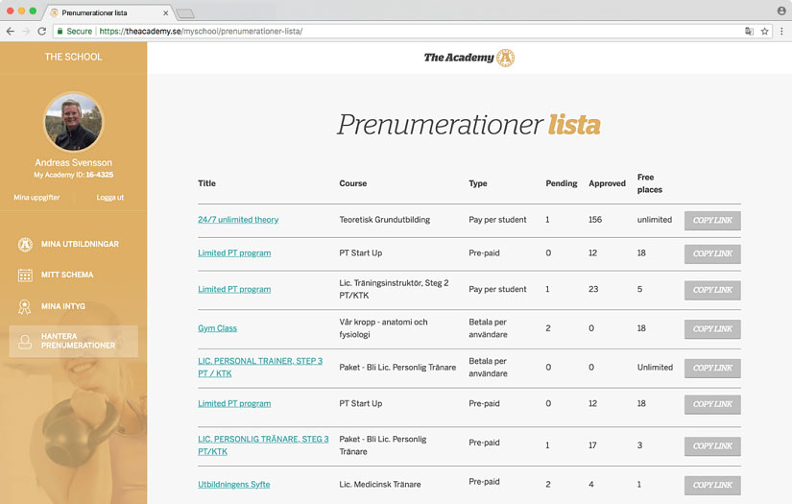The image size is (792, 504).
Task: Click the Mitt Schema calendar icon
Action: [25, 275]
